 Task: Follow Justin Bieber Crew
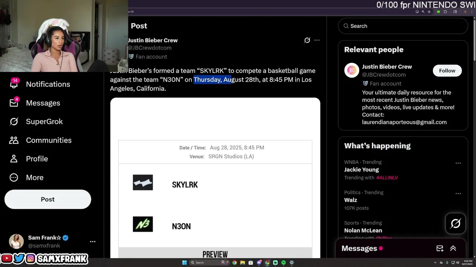pos(447,70)
